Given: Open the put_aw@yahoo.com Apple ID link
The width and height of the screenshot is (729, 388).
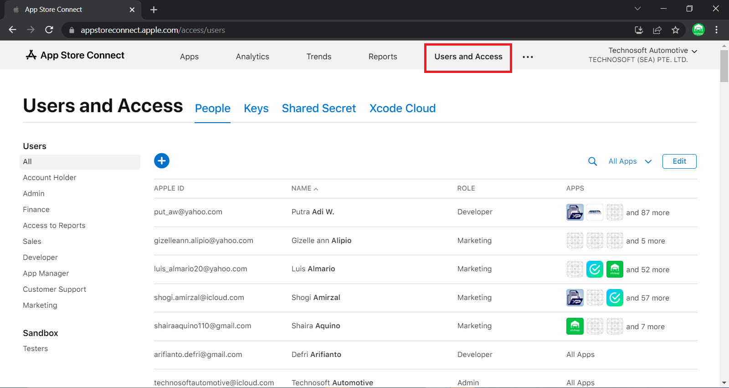Looking at the screenshot, I should (188, 212).
